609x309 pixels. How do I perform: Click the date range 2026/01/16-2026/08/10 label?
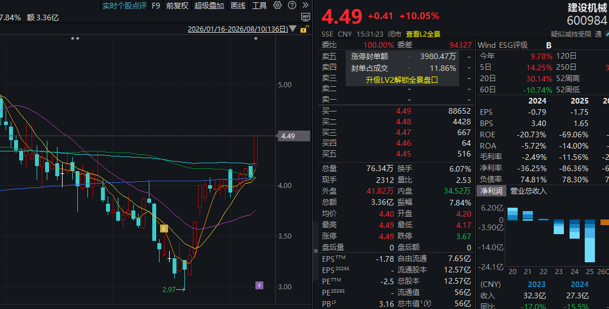[x=238, y=29]
